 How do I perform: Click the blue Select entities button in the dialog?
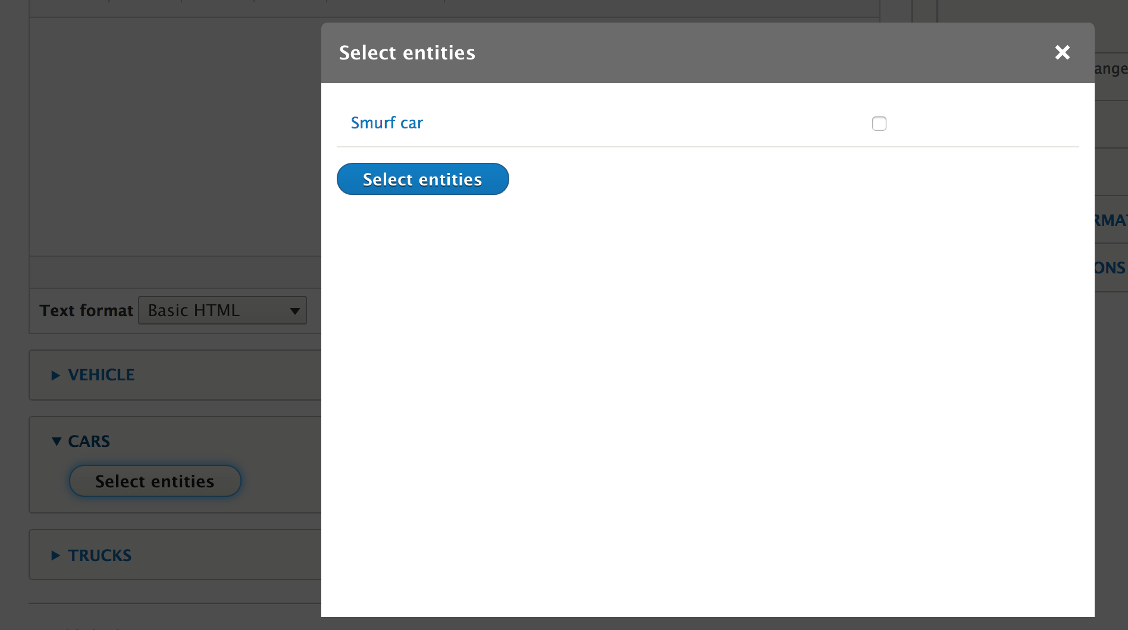pyautogui.click(x=422, y=179)
